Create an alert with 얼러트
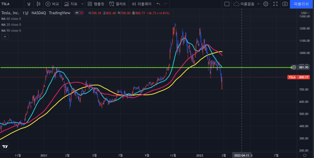 tap(118, 4)
